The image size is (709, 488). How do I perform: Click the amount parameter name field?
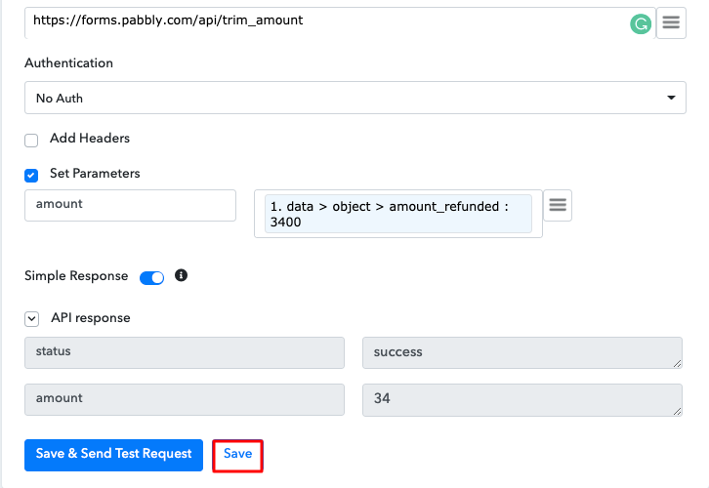130,205
